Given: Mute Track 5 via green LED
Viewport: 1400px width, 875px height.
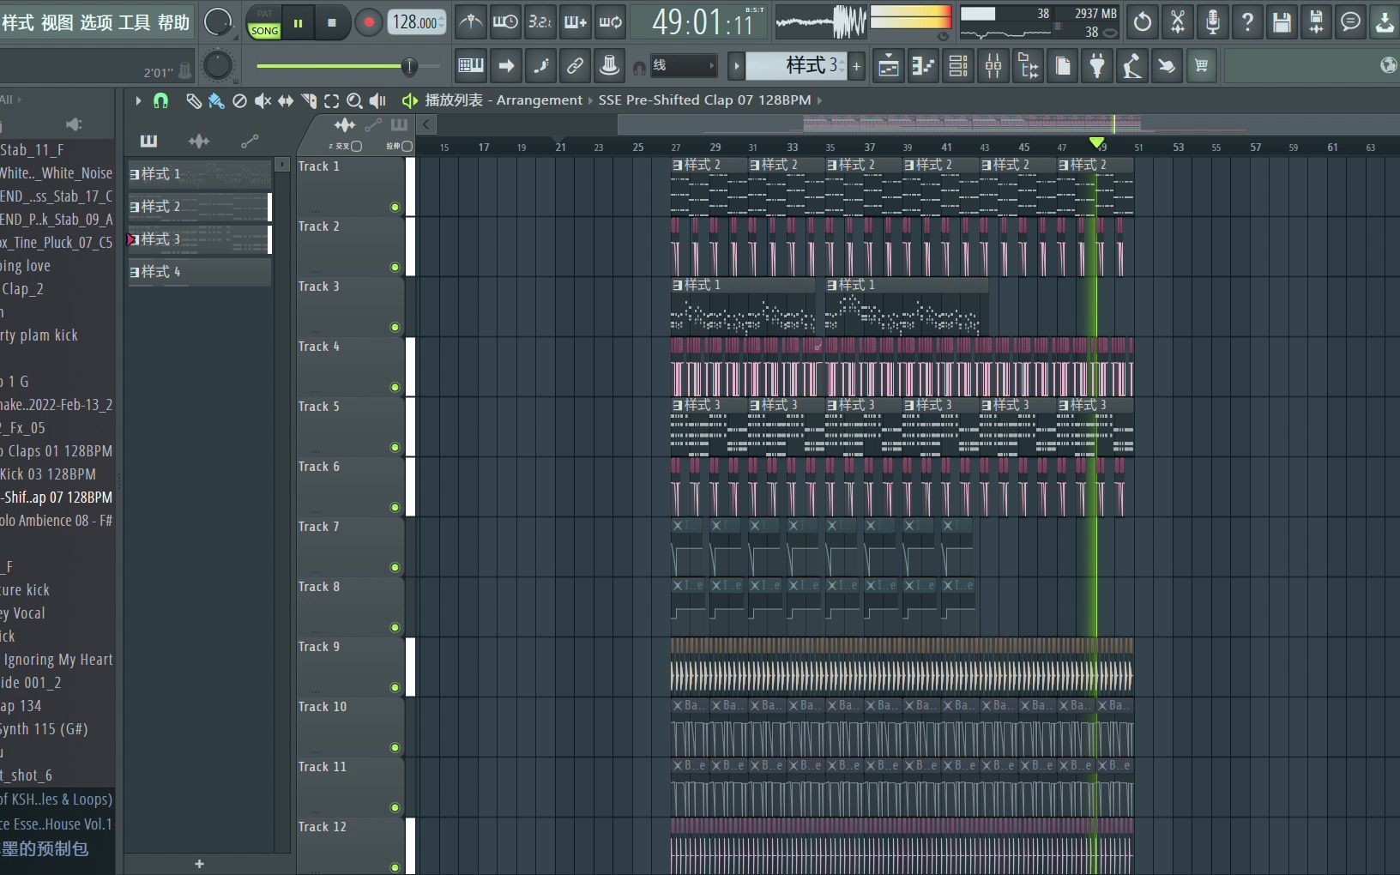Looking at the screenshot, I should click(x=395, y=448).
